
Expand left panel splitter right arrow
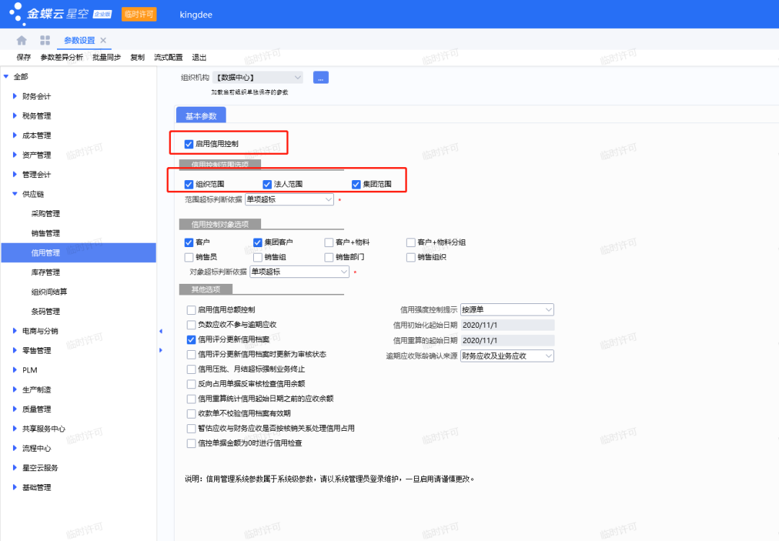click(160, 350)
